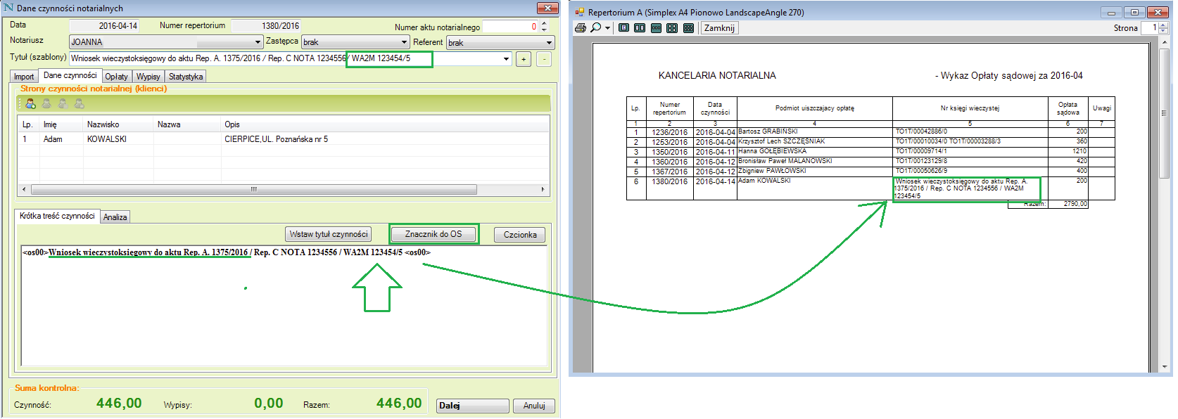Click the Numer repertorium field 1380/2016

266,26
